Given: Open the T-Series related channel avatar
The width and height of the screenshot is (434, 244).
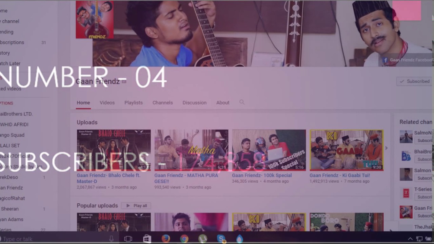Looking at the screenshot, I should 406,193.
